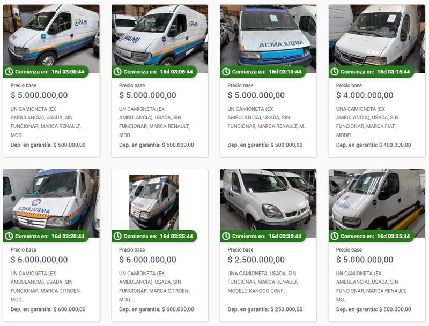Open the Renault Kangoo listing description
The height and width of the screenshot is (326, 429).
pyautogui.click(x=263, y=282)
